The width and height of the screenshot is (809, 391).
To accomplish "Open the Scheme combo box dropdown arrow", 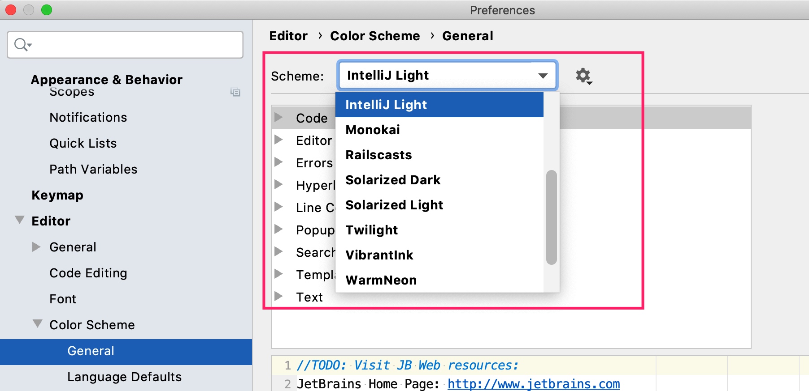I will [543, 76].
